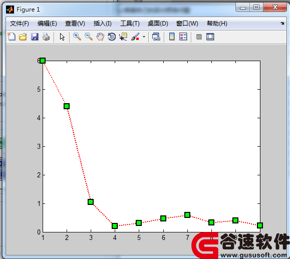Activate the Zoom Out magnifier tool

pos(89,37)
